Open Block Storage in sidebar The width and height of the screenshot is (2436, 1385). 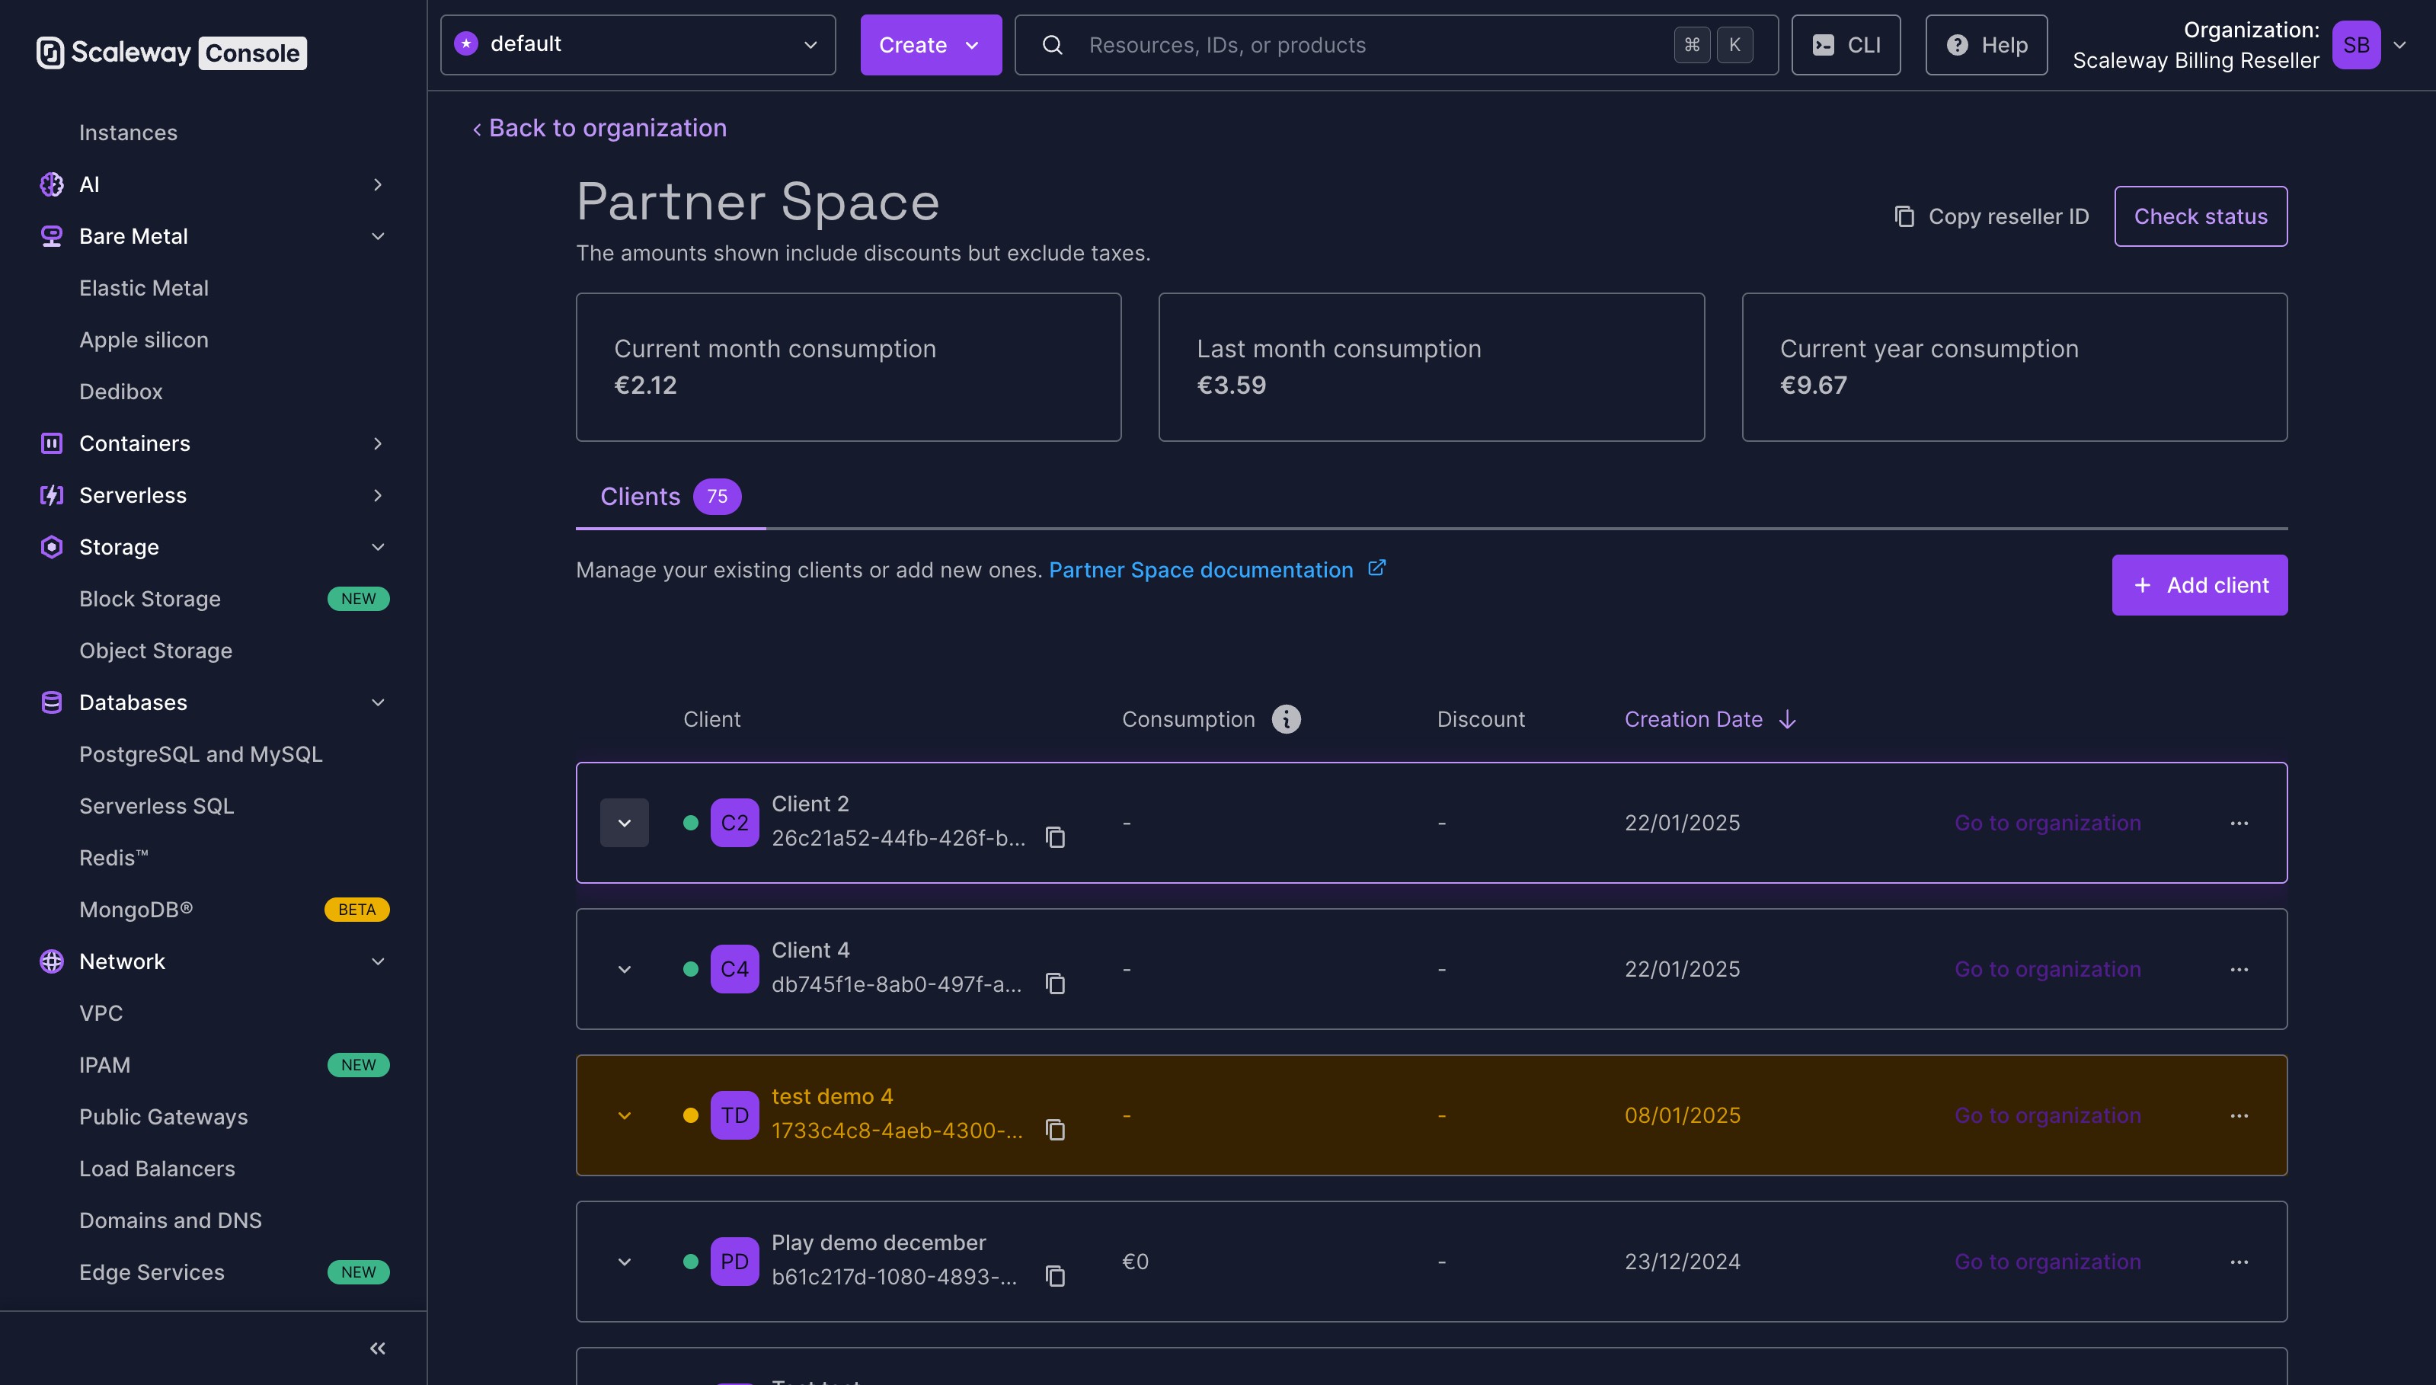(x=150, y=598)
